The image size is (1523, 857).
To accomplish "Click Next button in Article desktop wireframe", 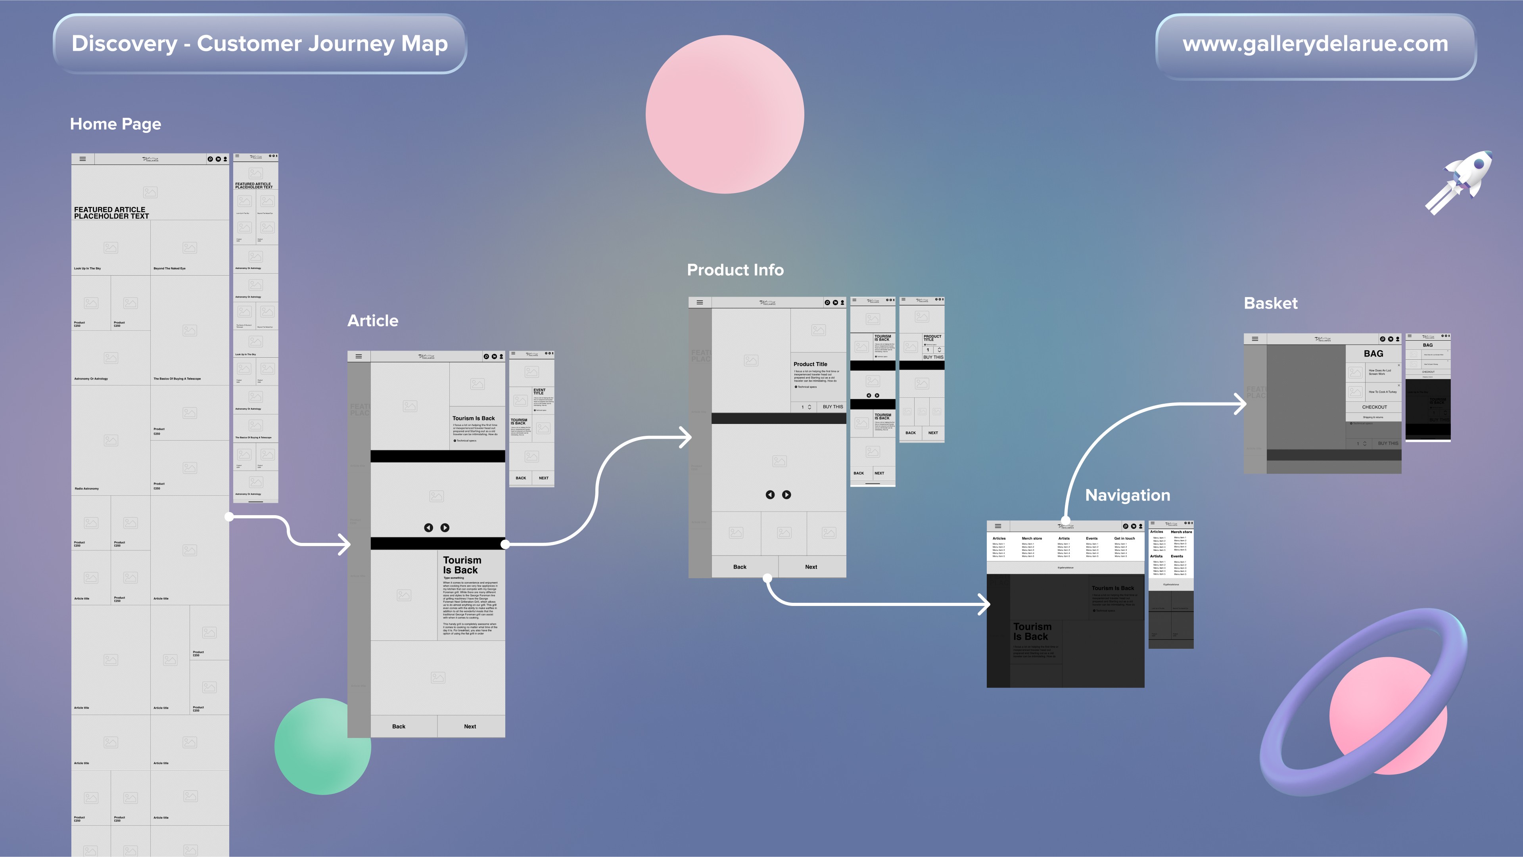I will tap(471, 727).
